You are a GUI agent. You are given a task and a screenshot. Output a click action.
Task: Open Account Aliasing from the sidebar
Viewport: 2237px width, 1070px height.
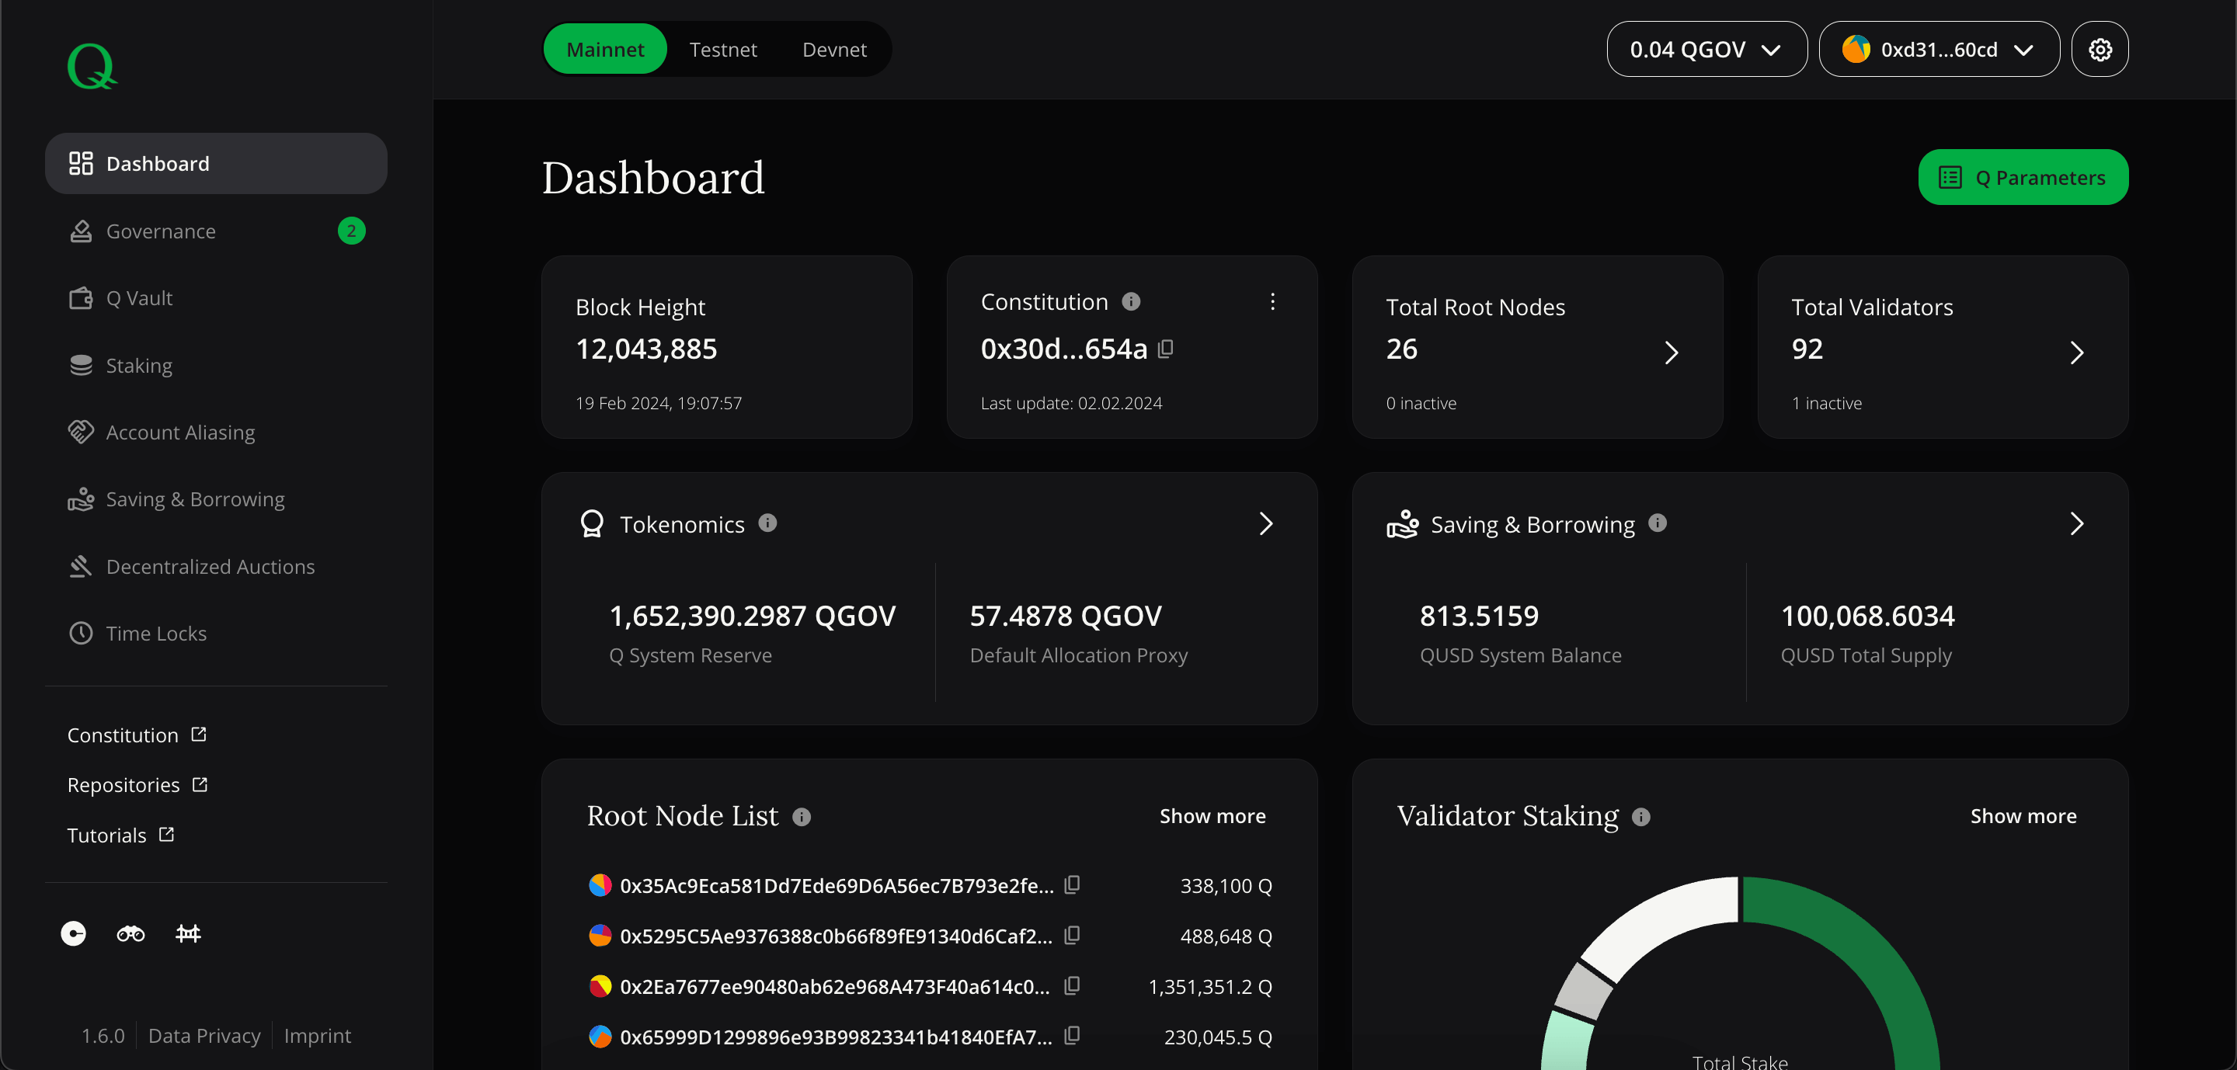[181, 431]
